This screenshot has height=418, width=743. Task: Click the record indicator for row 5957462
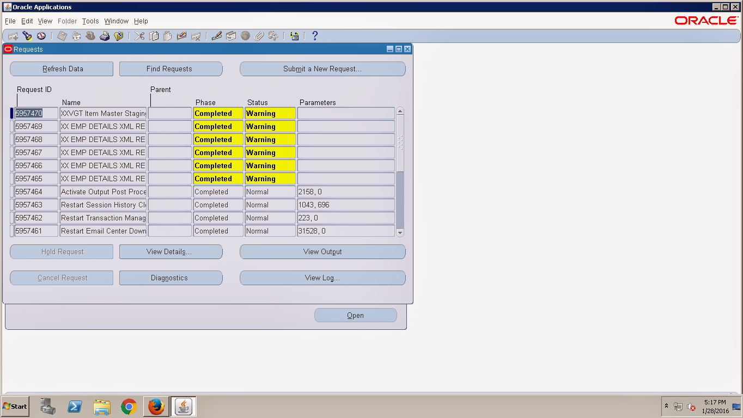12,218
